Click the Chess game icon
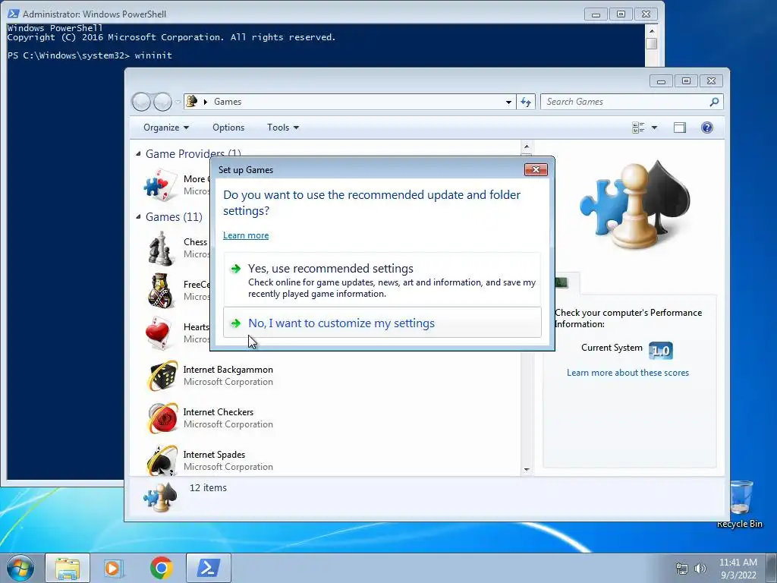Image resolution: width=777 pixels, height=583 pixels. coord(160,248)
